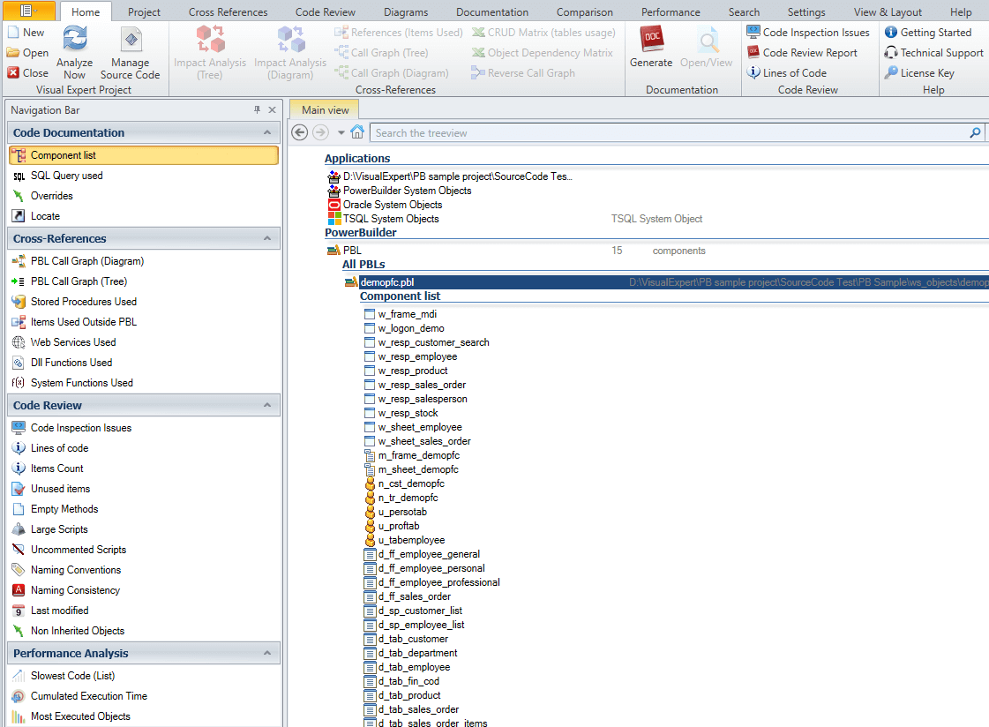Click the Open project folder icon
989x727 pixels.
(27, 53)
